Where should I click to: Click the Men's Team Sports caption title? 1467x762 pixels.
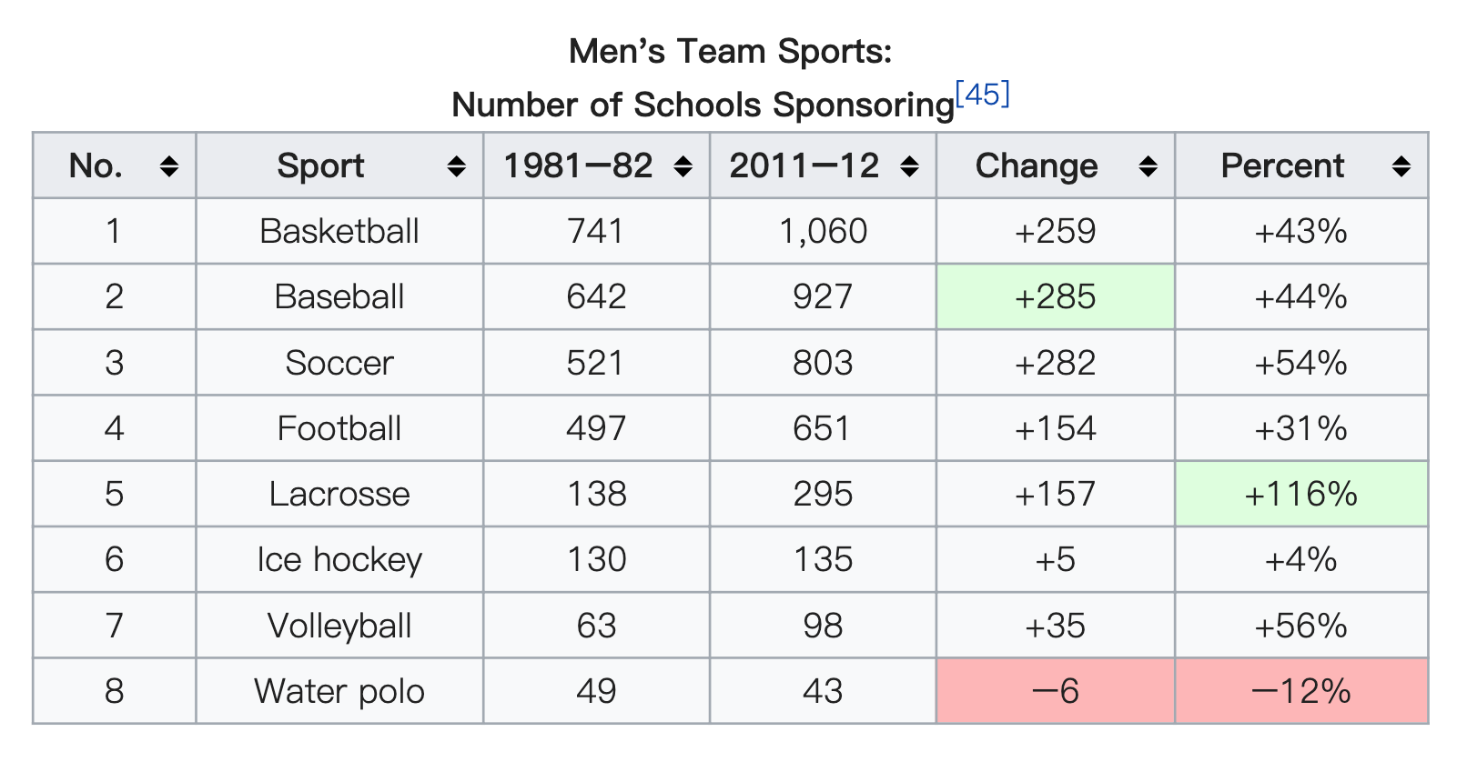tap(731, 51)
